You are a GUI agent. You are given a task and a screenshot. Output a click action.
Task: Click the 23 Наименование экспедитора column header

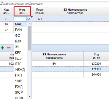click(x=75, y=11)
